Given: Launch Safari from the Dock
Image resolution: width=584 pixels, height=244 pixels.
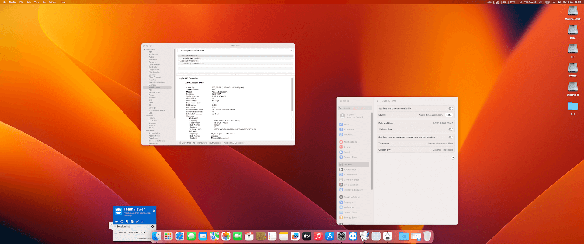Looking at the screenshot, I should (x=180, y=236).
